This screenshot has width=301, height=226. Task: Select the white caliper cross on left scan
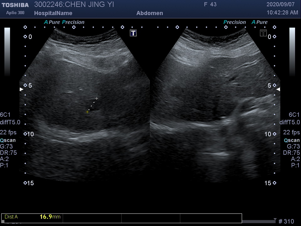point(97,98)
